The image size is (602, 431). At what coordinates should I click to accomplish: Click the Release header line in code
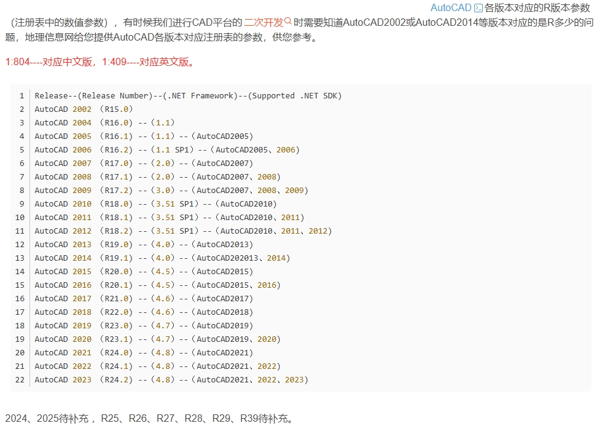click(188, 96)
